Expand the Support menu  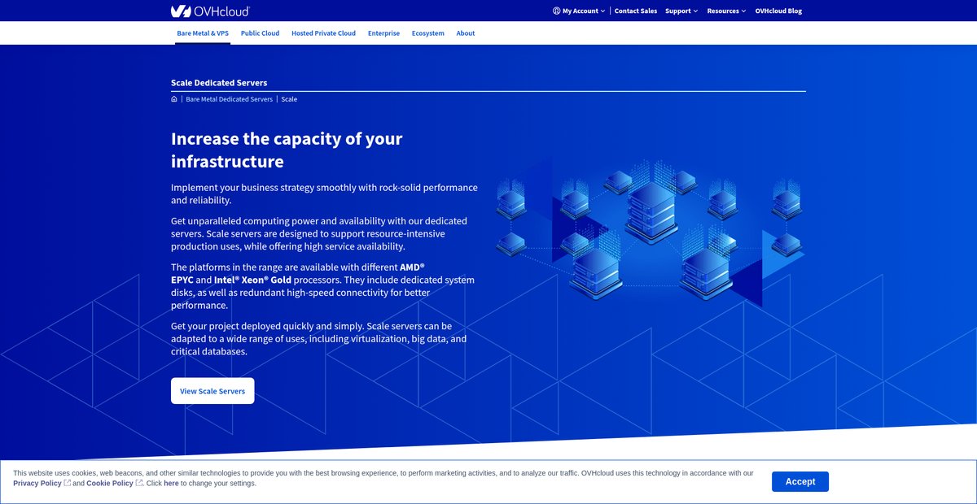[x=681, y=11]
